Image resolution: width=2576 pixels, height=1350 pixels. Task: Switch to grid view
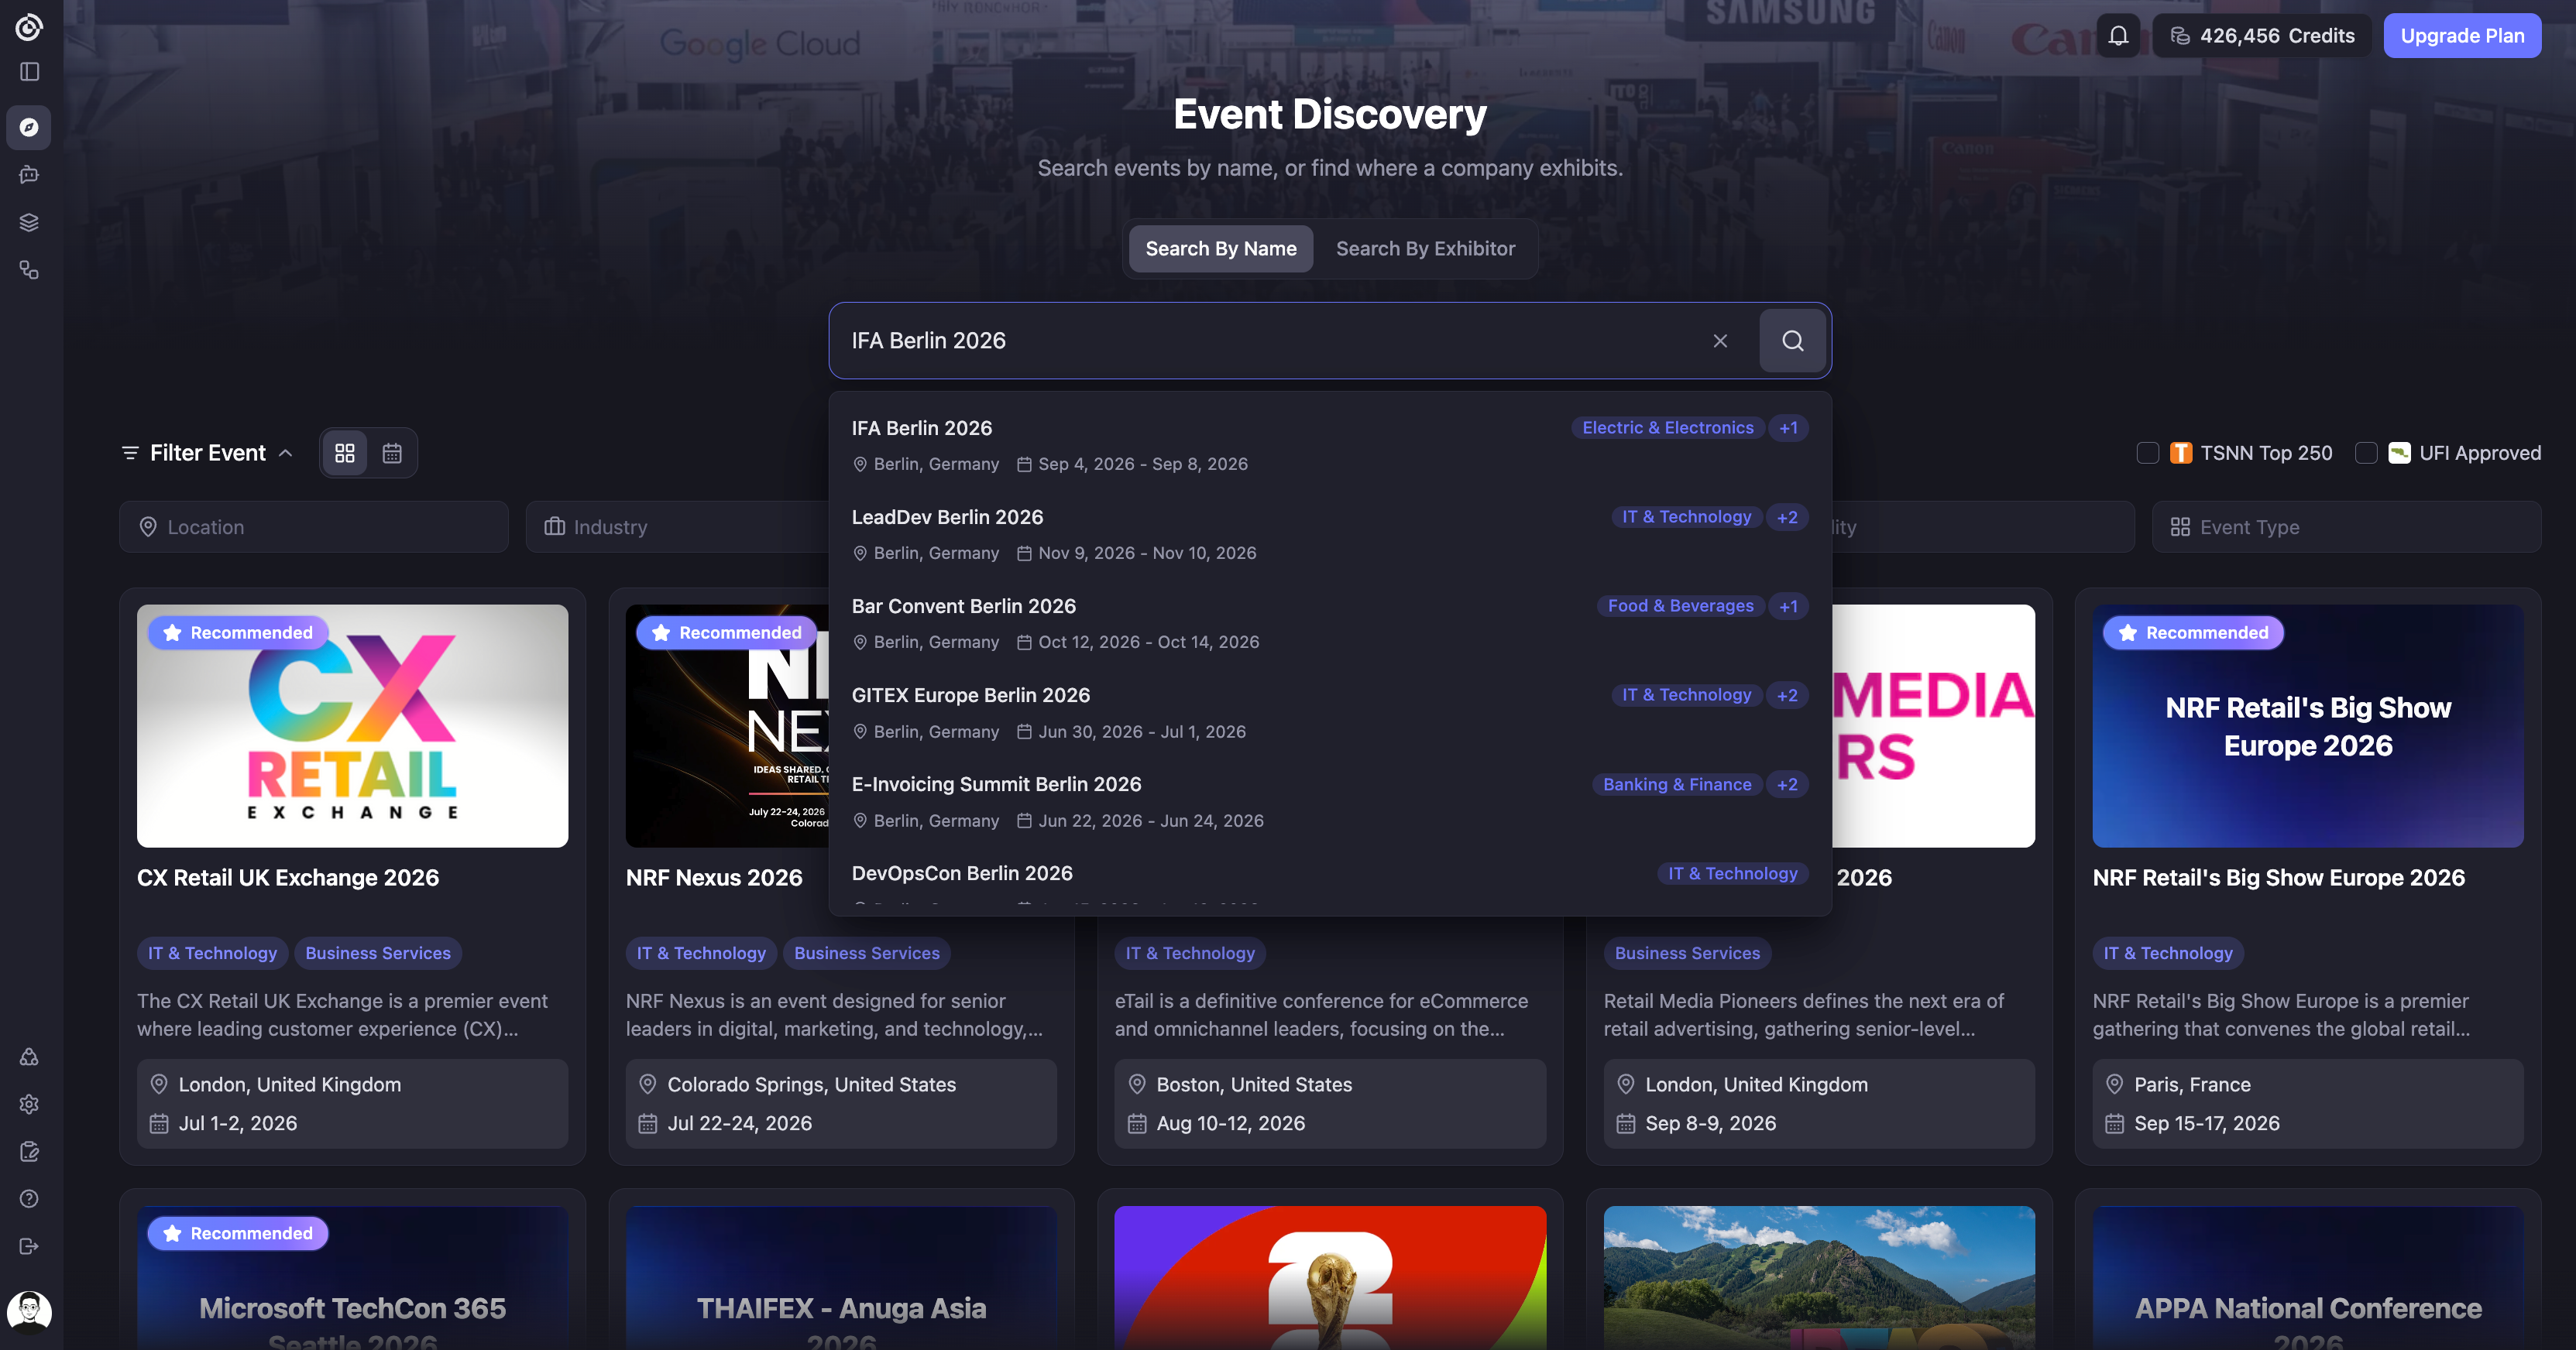(x=345, y=454)
